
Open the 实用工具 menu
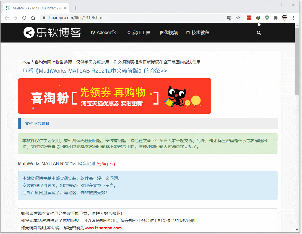click(139, 33)
